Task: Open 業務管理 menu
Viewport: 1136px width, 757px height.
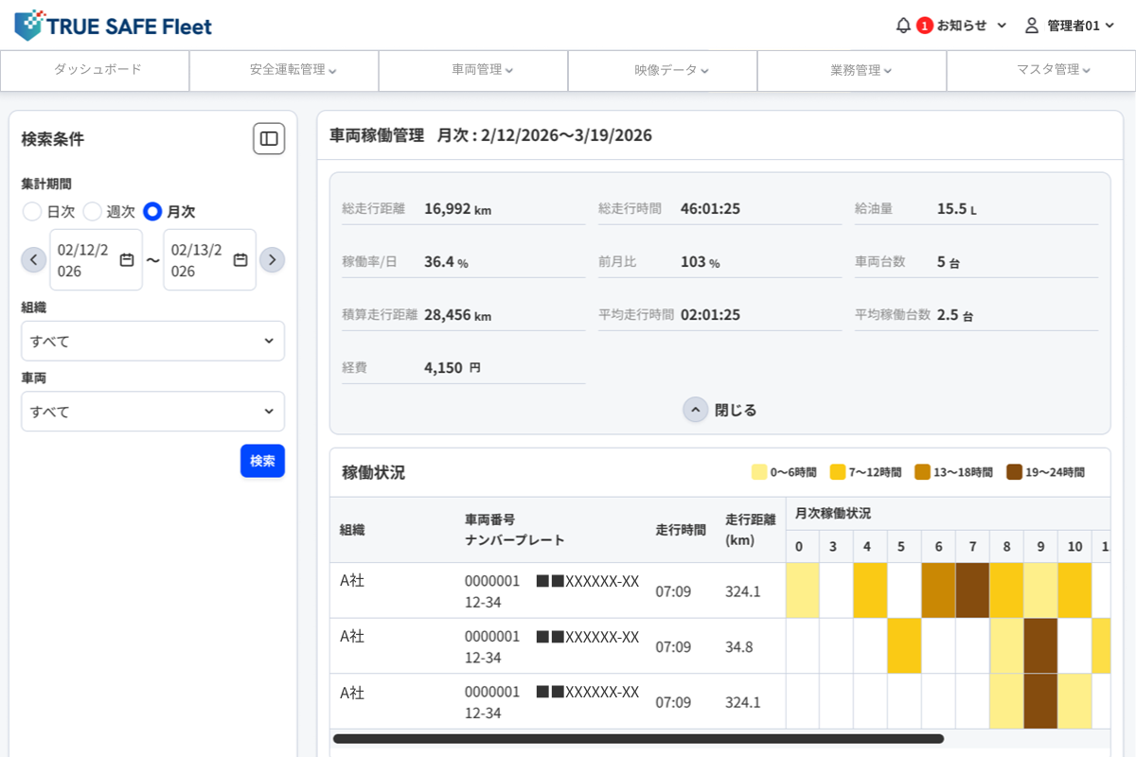Action: coord(852,70)
